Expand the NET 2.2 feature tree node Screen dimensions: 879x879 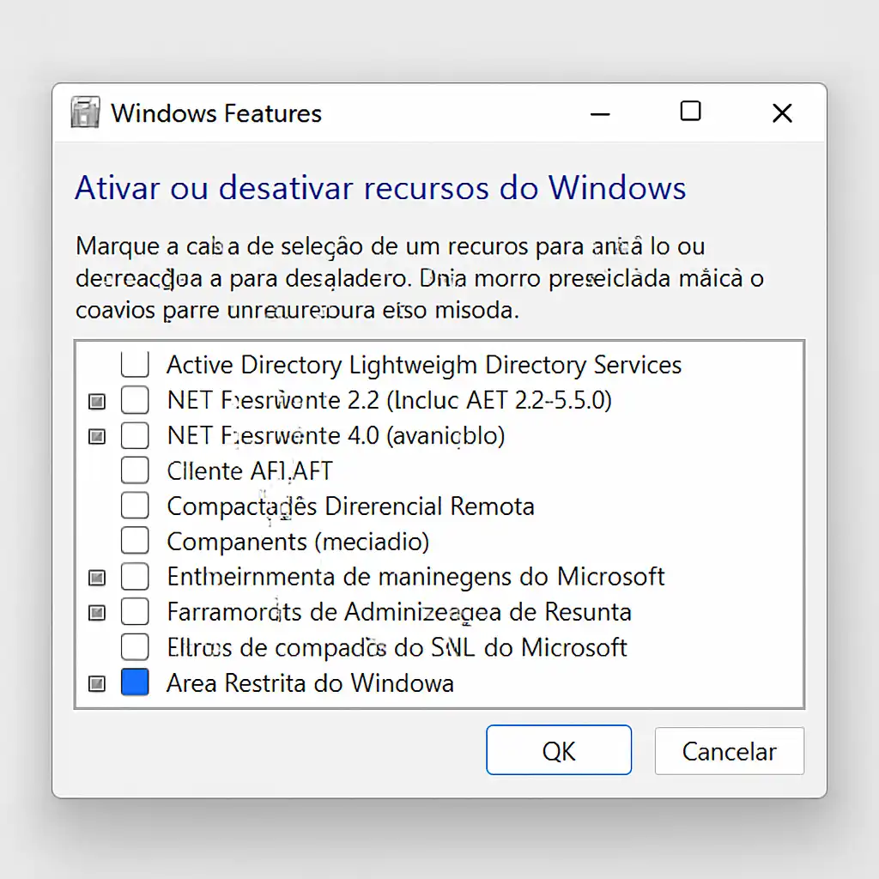98,401
